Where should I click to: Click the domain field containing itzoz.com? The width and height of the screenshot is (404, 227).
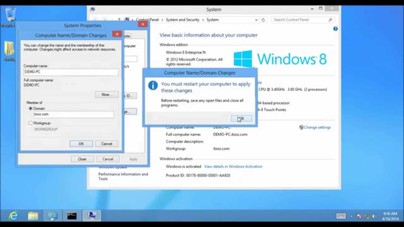click(74, 114)
